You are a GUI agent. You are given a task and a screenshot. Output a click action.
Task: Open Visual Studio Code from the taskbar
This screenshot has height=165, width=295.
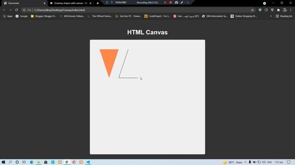tap(88, 162)
